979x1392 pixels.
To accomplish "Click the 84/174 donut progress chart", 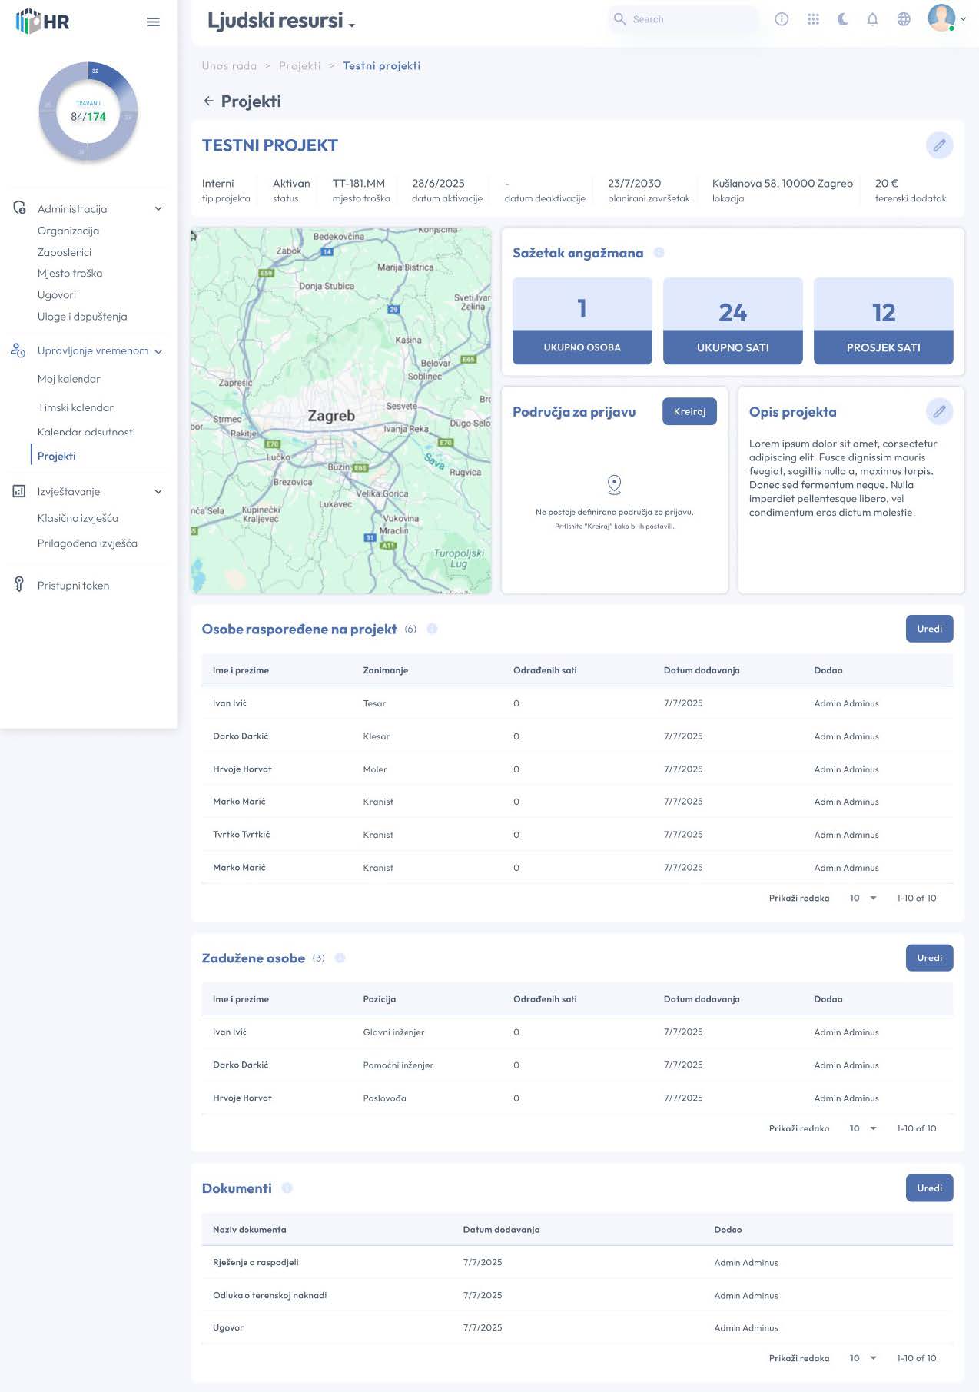I will (88, 112).
